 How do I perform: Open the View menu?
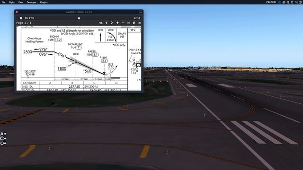[20, 2]
